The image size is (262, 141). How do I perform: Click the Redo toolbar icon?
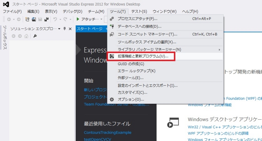(65, 19)
